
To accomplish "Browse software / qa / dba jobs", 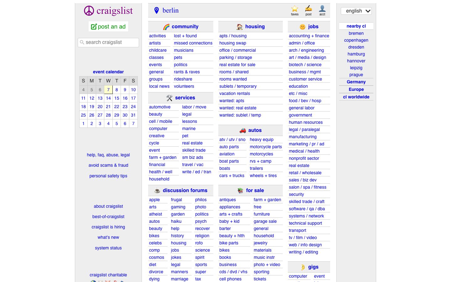I will tap(307, 209).
